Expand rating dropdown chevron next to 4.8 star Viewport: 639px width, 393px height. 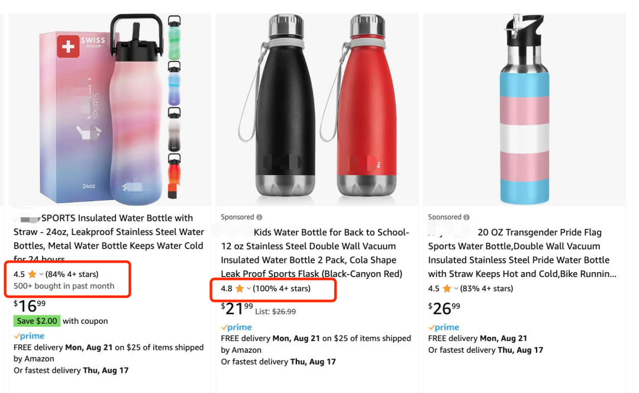(248, 289)
